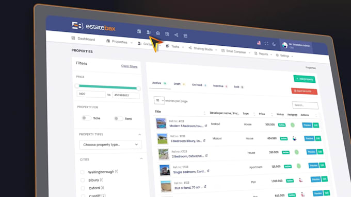Switch to the Sold tab
The image size is (351, 197).
tap(238, 87)
